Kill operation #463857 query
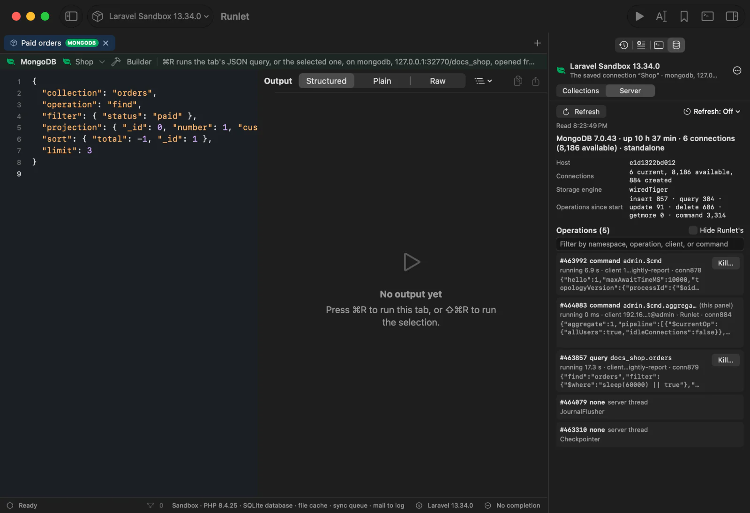This screenshot has height=513, width=750. (x=726, y=360)
